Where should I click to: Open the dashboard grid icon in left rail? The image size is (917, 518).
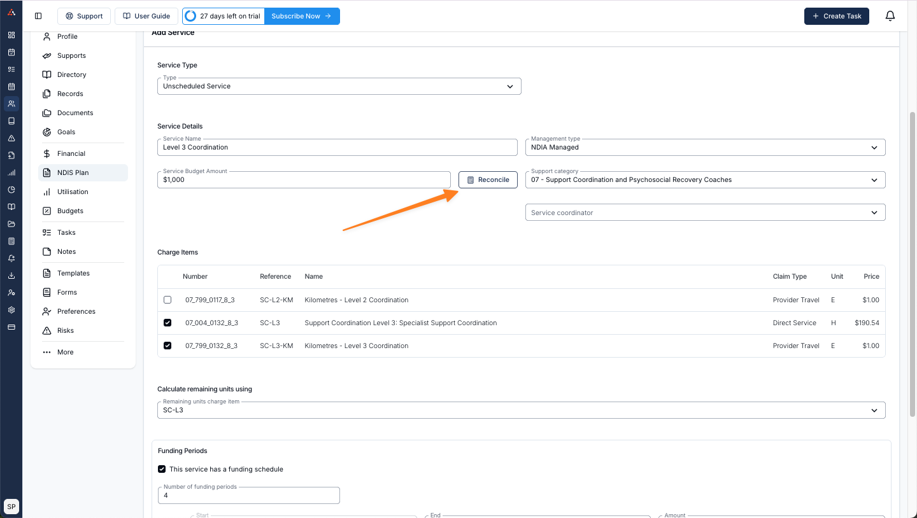(11, 35)
